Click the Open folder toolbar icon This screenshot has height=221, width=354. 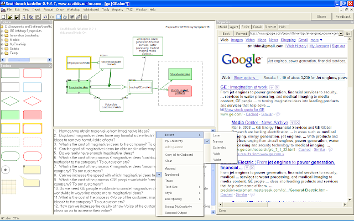pyautogui.click(x=10, y=17)
